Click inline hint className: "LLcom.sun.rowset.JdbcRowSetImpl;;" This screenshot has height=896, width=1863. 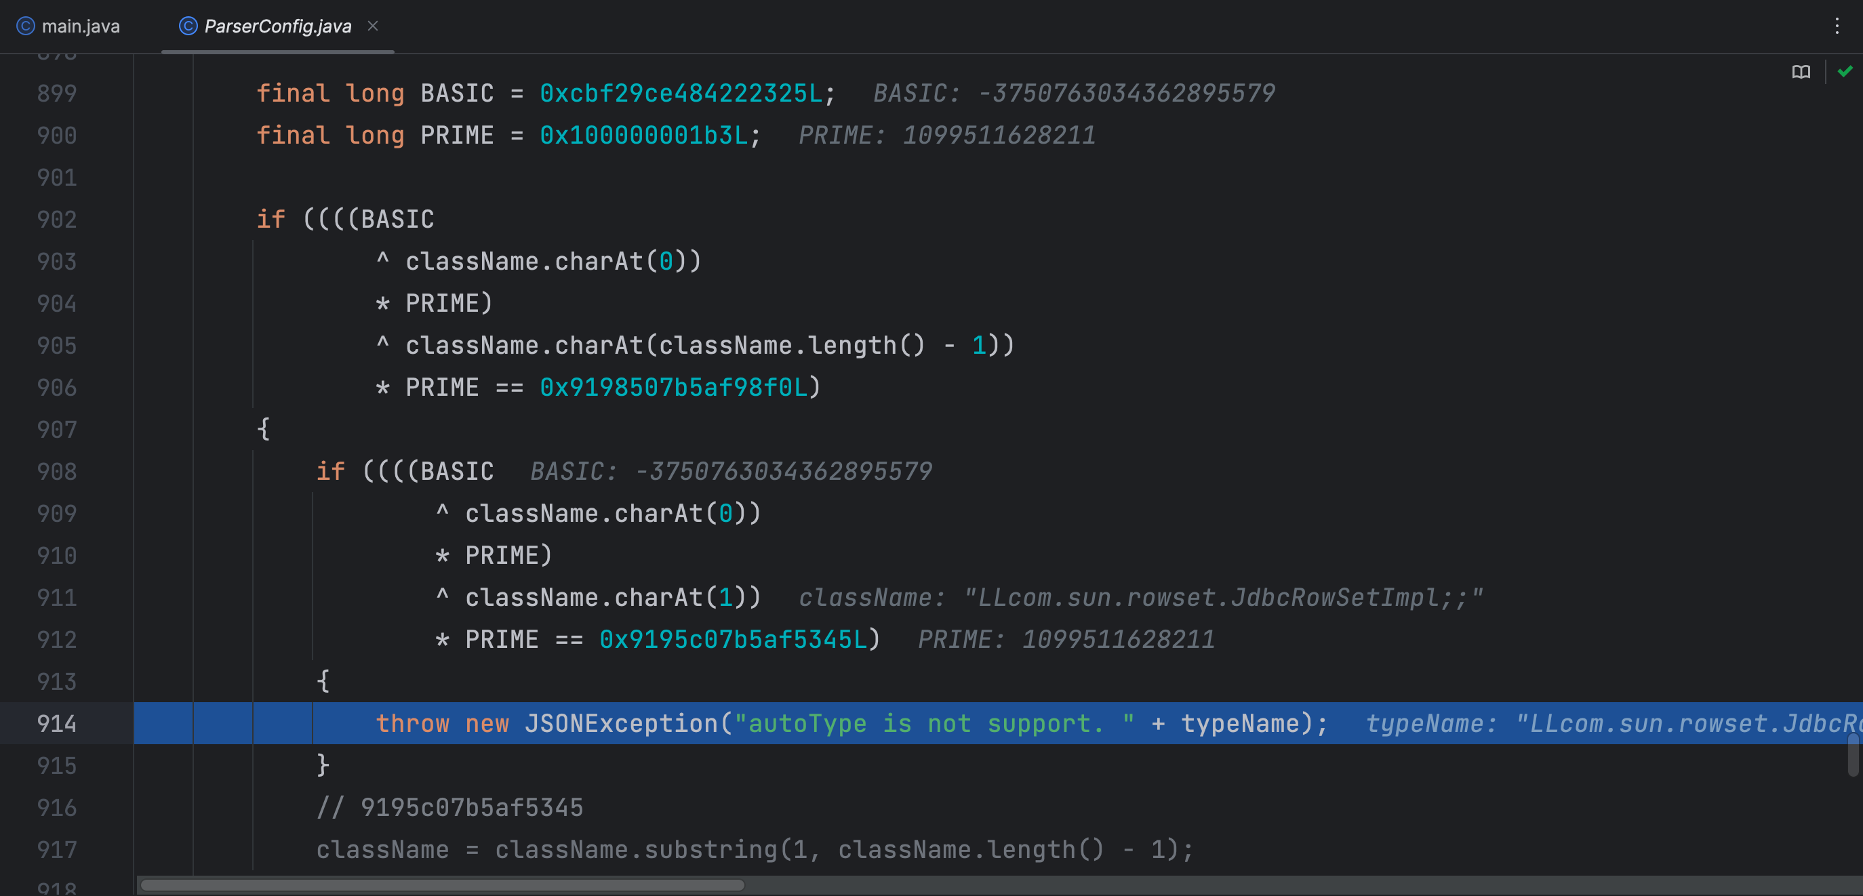(1141, 597)
